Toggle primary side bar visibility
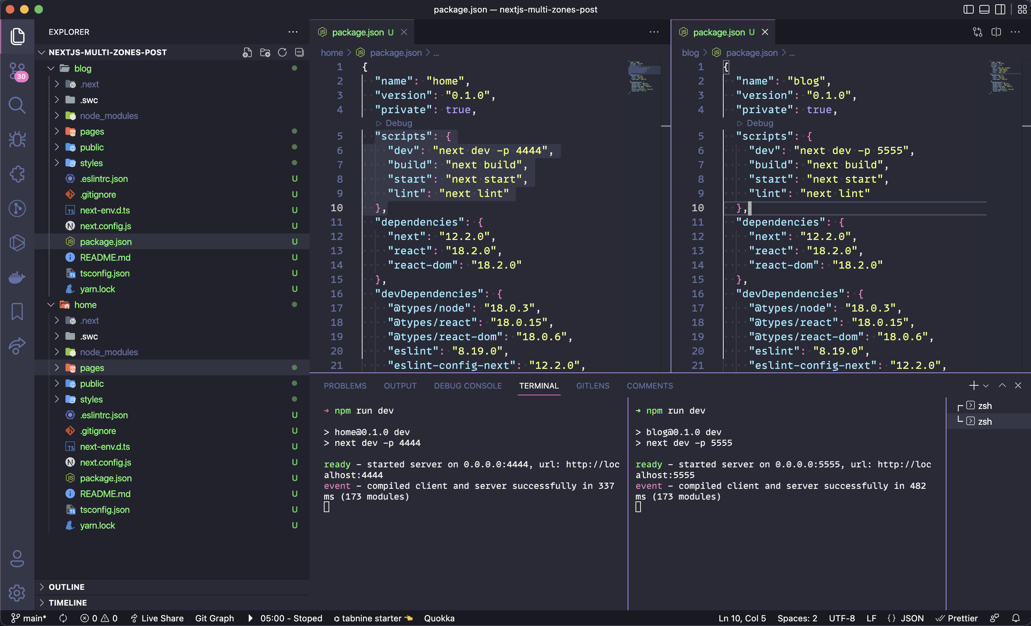The image size is (1031, 626). tap(968, 9)
